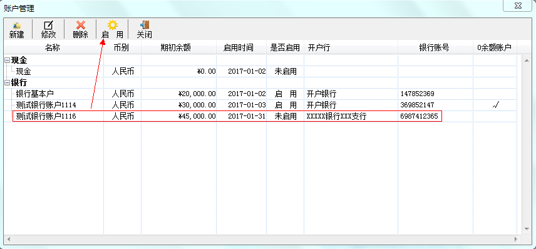
Task: Click account number 369852147
Action: tap(417, 105)
